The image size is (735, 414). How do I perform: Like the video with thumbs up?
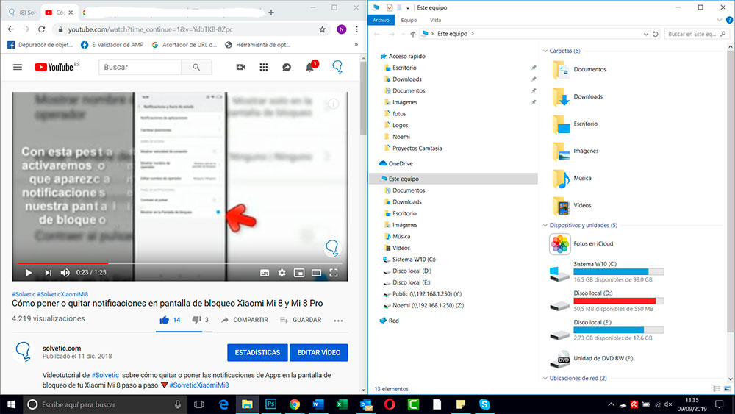pyautogui.click(x=164, y=320)
